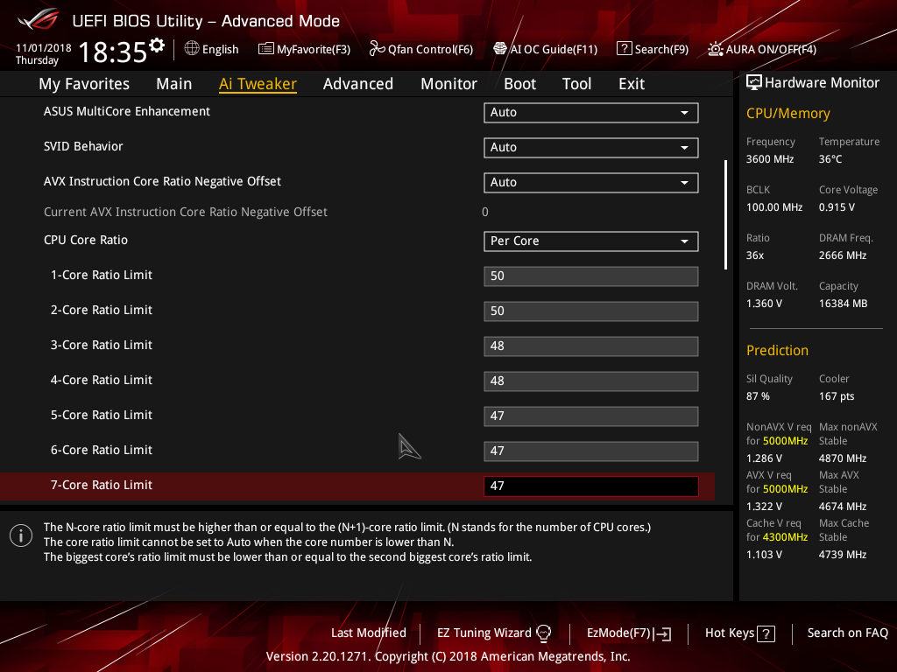Click the Prediction section heading
The height and width of the screenshot is (672, 897).
click(x=778, y=350)
